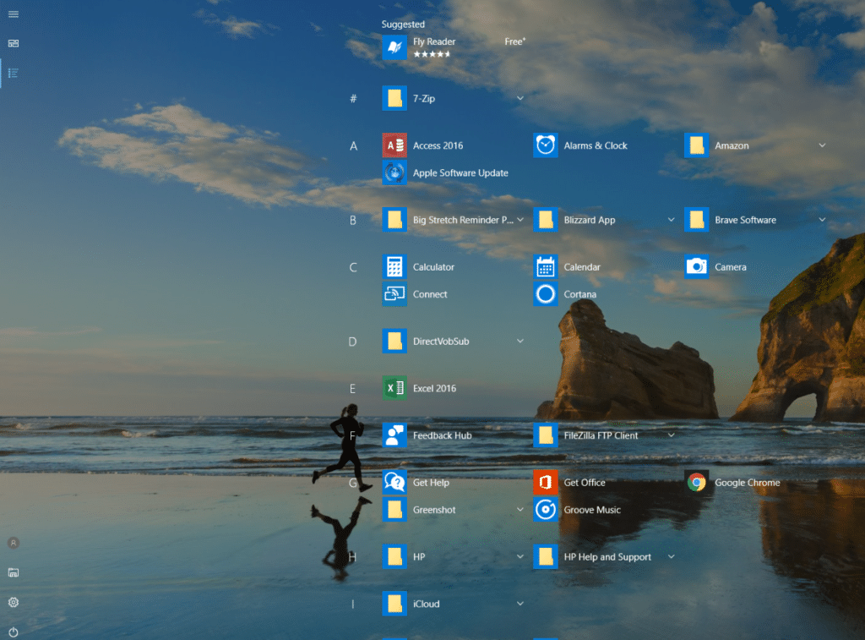Click the Suggested heading text
The height and width of the screenshot is (640, 865).
(403, 25)
